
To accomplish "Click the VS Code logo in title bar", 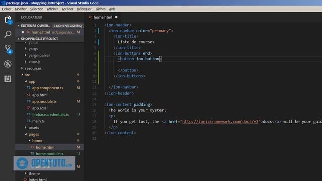I will pyautogui.click(x=3, y=3).
